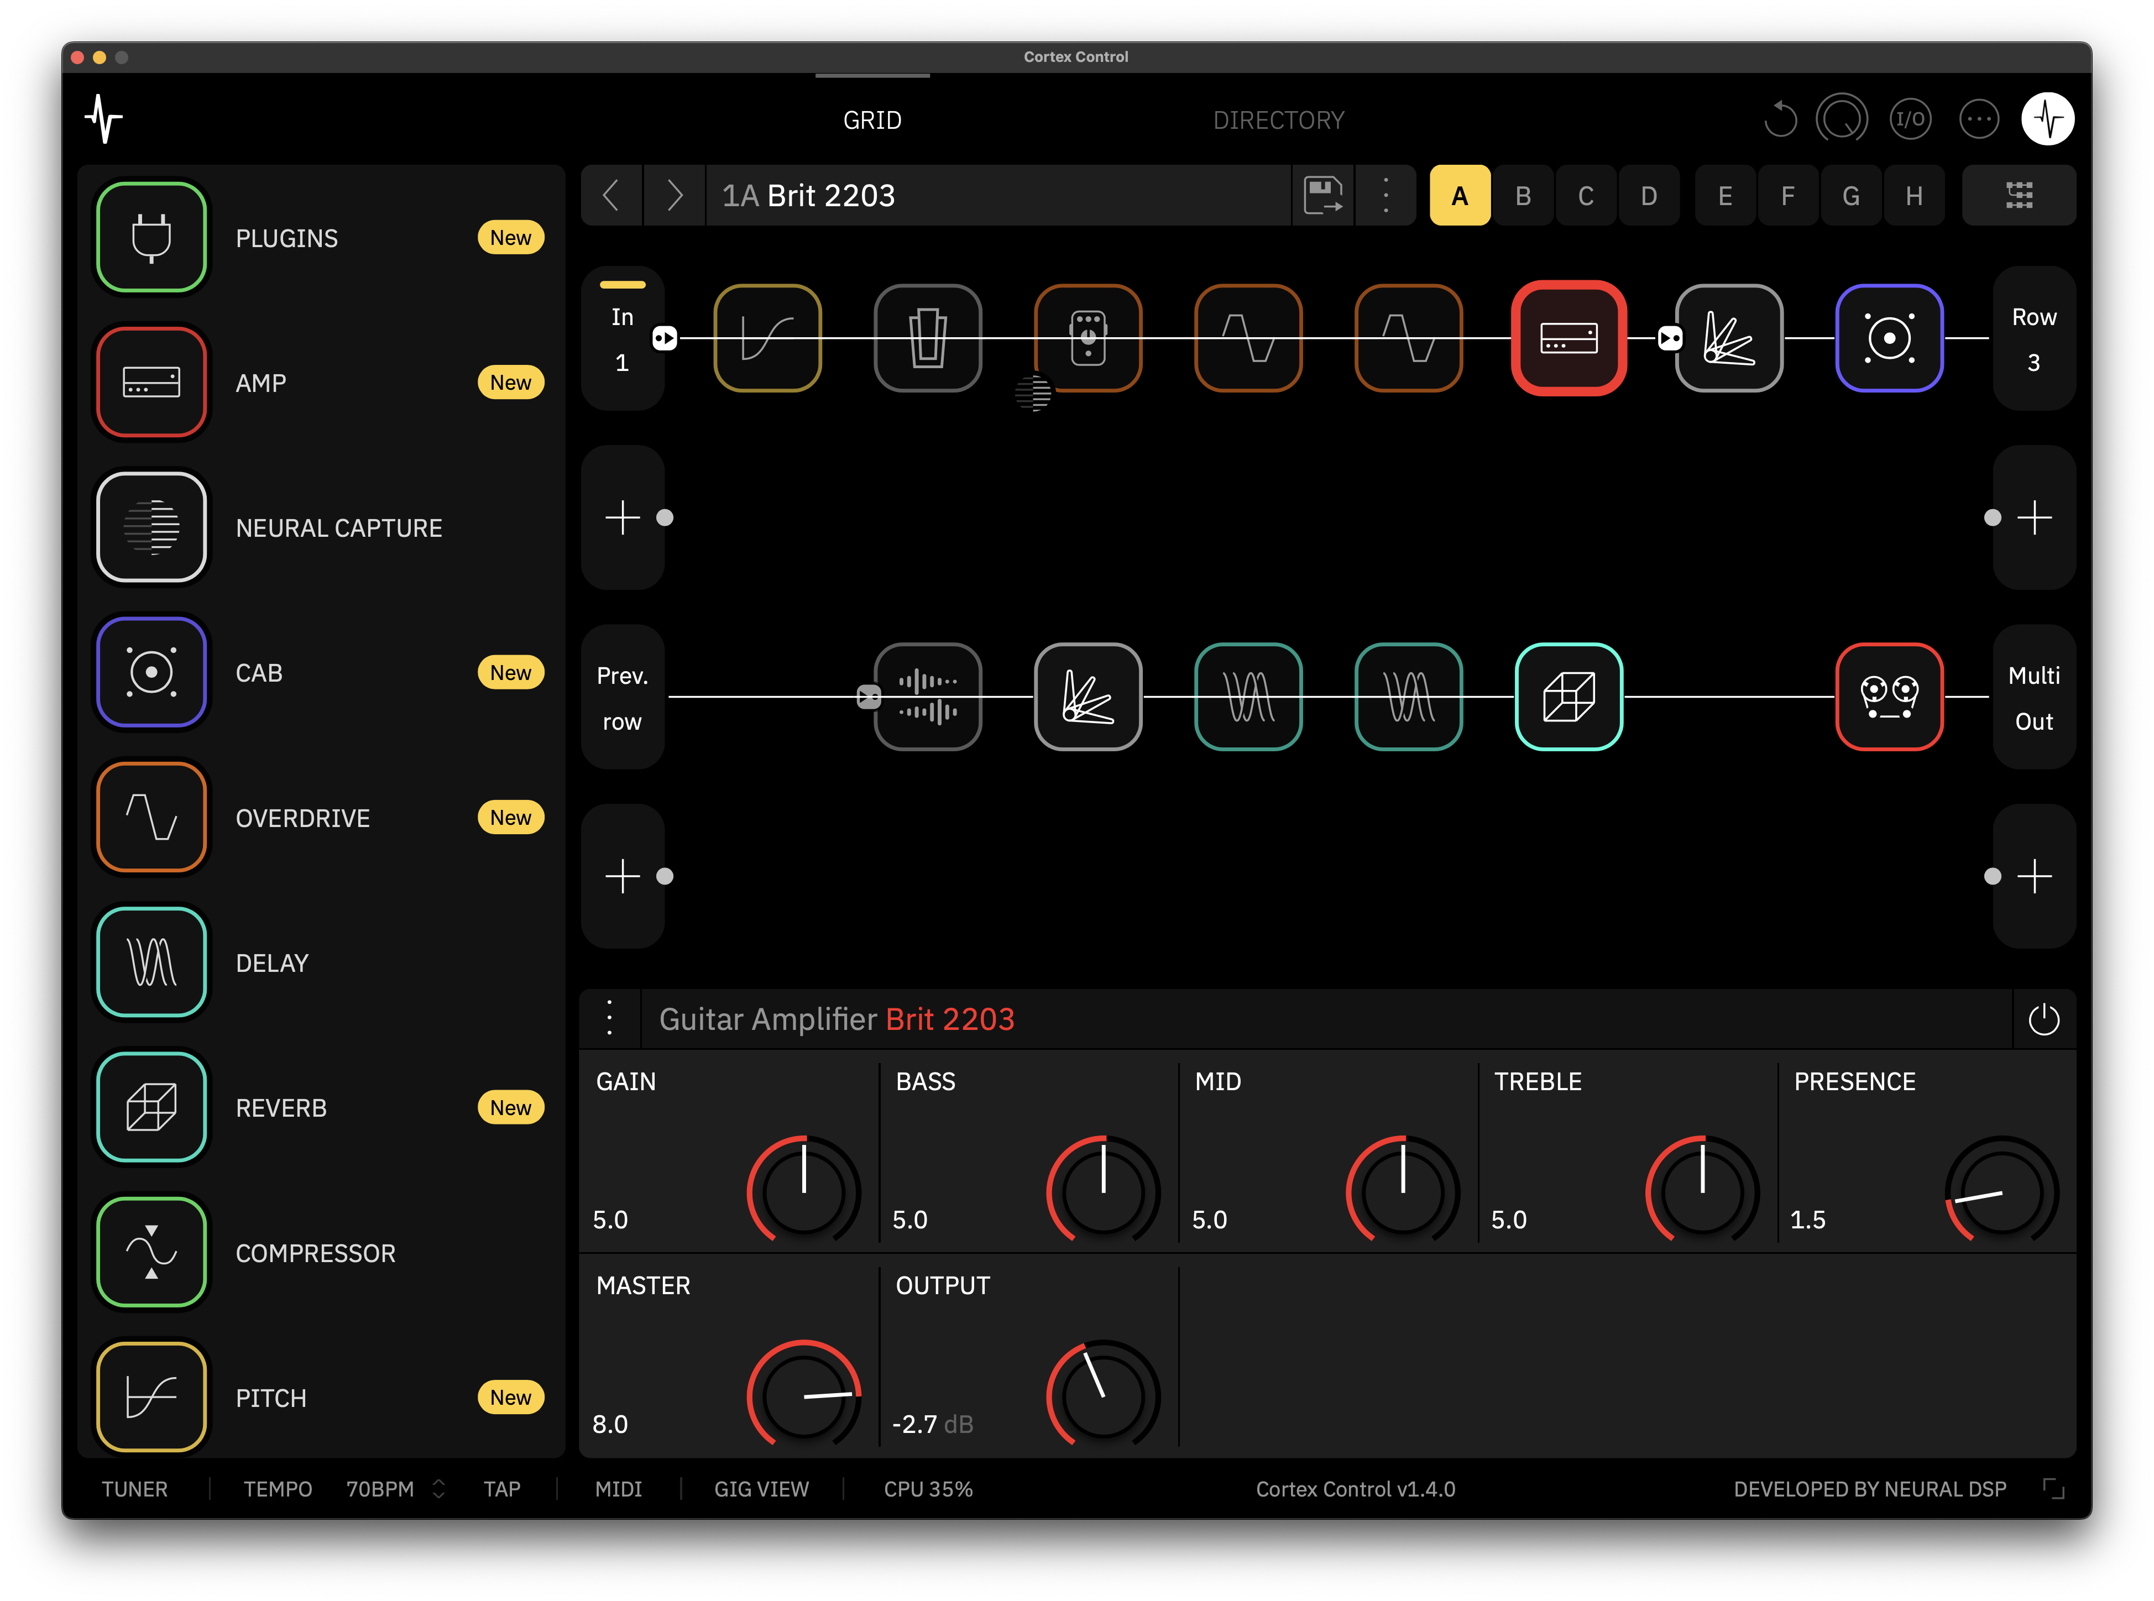Open GIG VIEW from the status bar
The width and height of the screenshot is (2154, 1601).
coord(761,1489)
